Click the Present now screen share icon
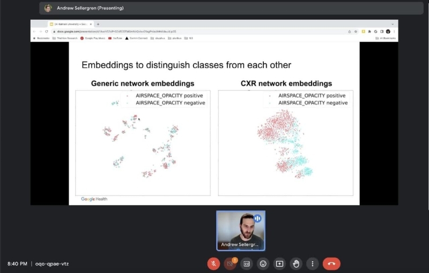The image size is (429, 273). click(279, 263)
